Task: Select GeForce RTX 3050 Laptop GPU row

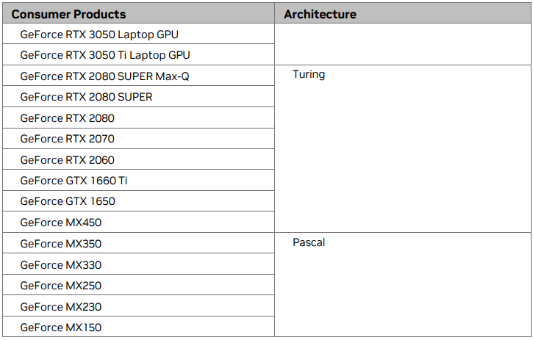Action: pyautogui.click(x=99, y=35)
